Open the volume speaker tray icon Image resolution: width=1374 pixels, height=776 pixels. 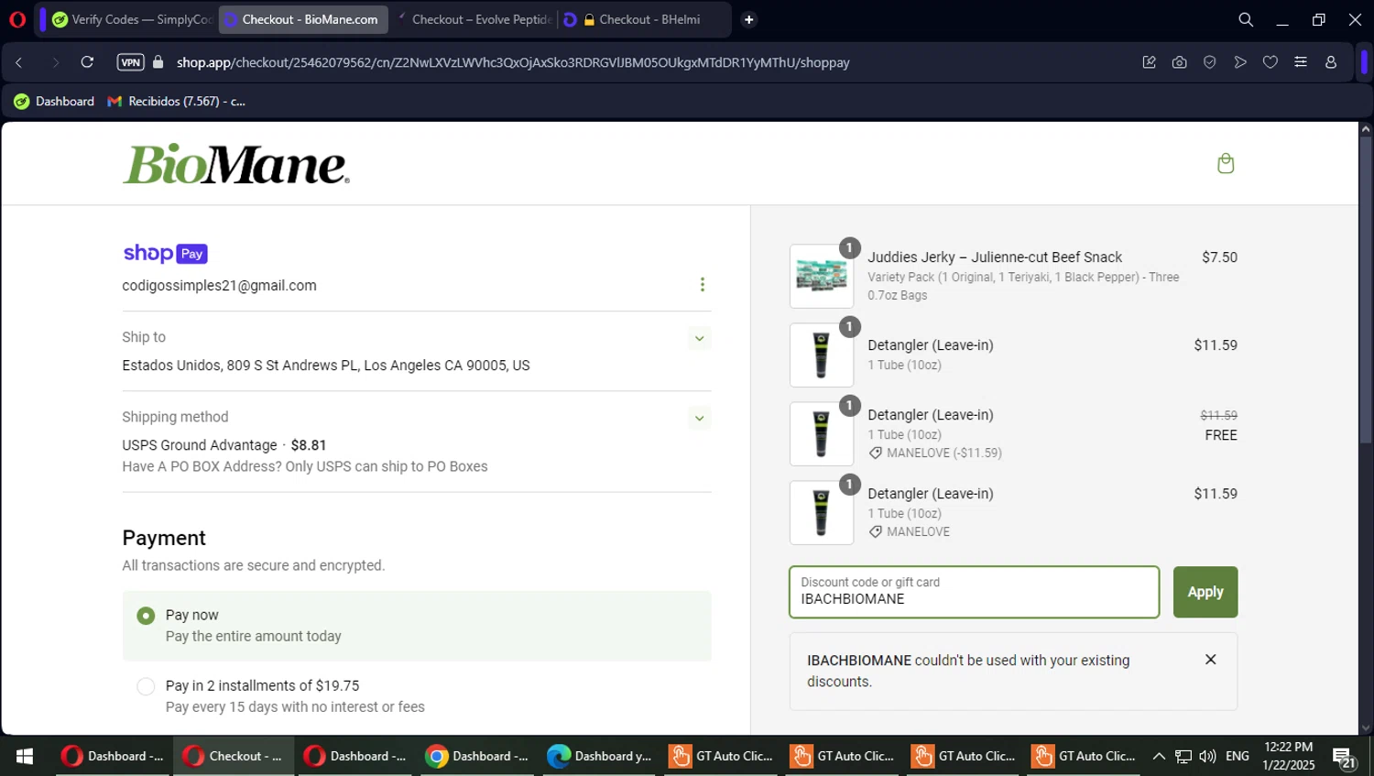pos(1208,756)
